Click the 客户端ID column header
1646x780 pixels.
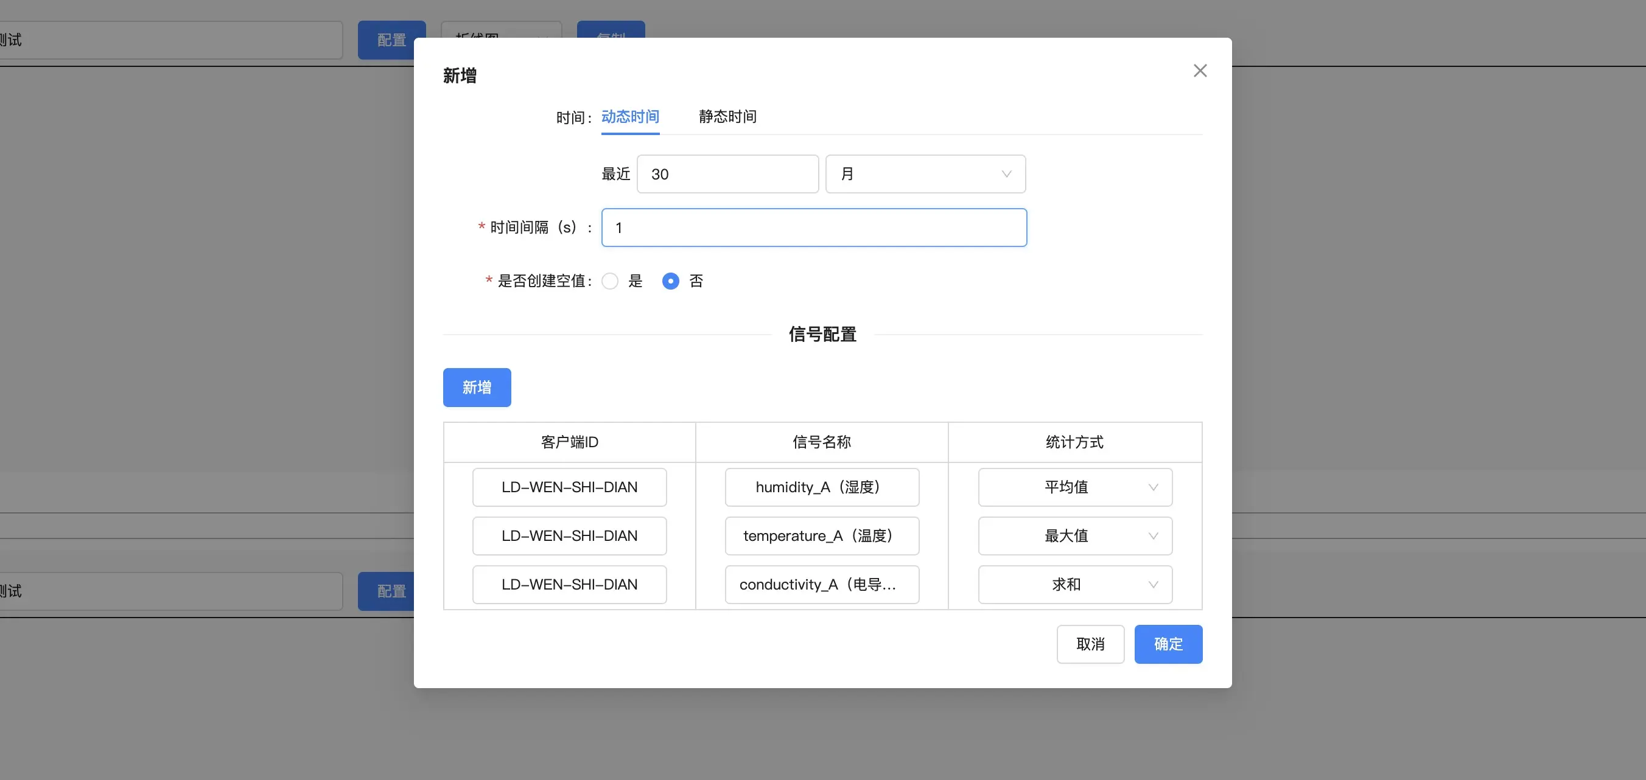[x=569, y=442]
